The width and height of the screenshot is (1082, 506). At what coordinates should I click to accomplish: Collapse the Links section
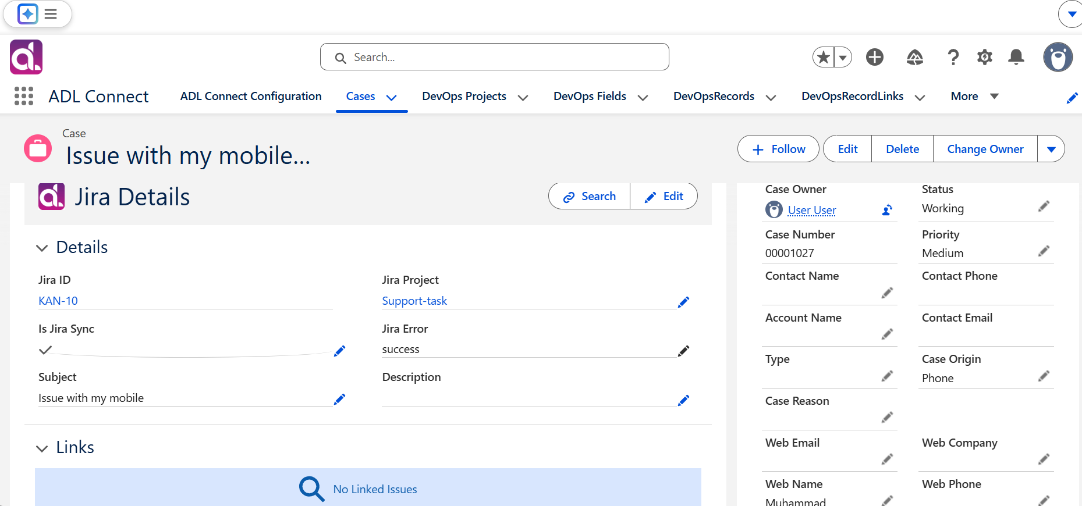[x=42, y=448]
